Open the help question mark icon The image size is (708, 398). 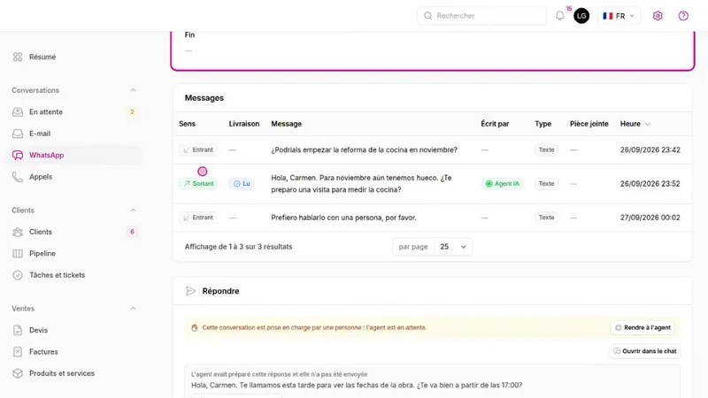click(x=683, y=16)
